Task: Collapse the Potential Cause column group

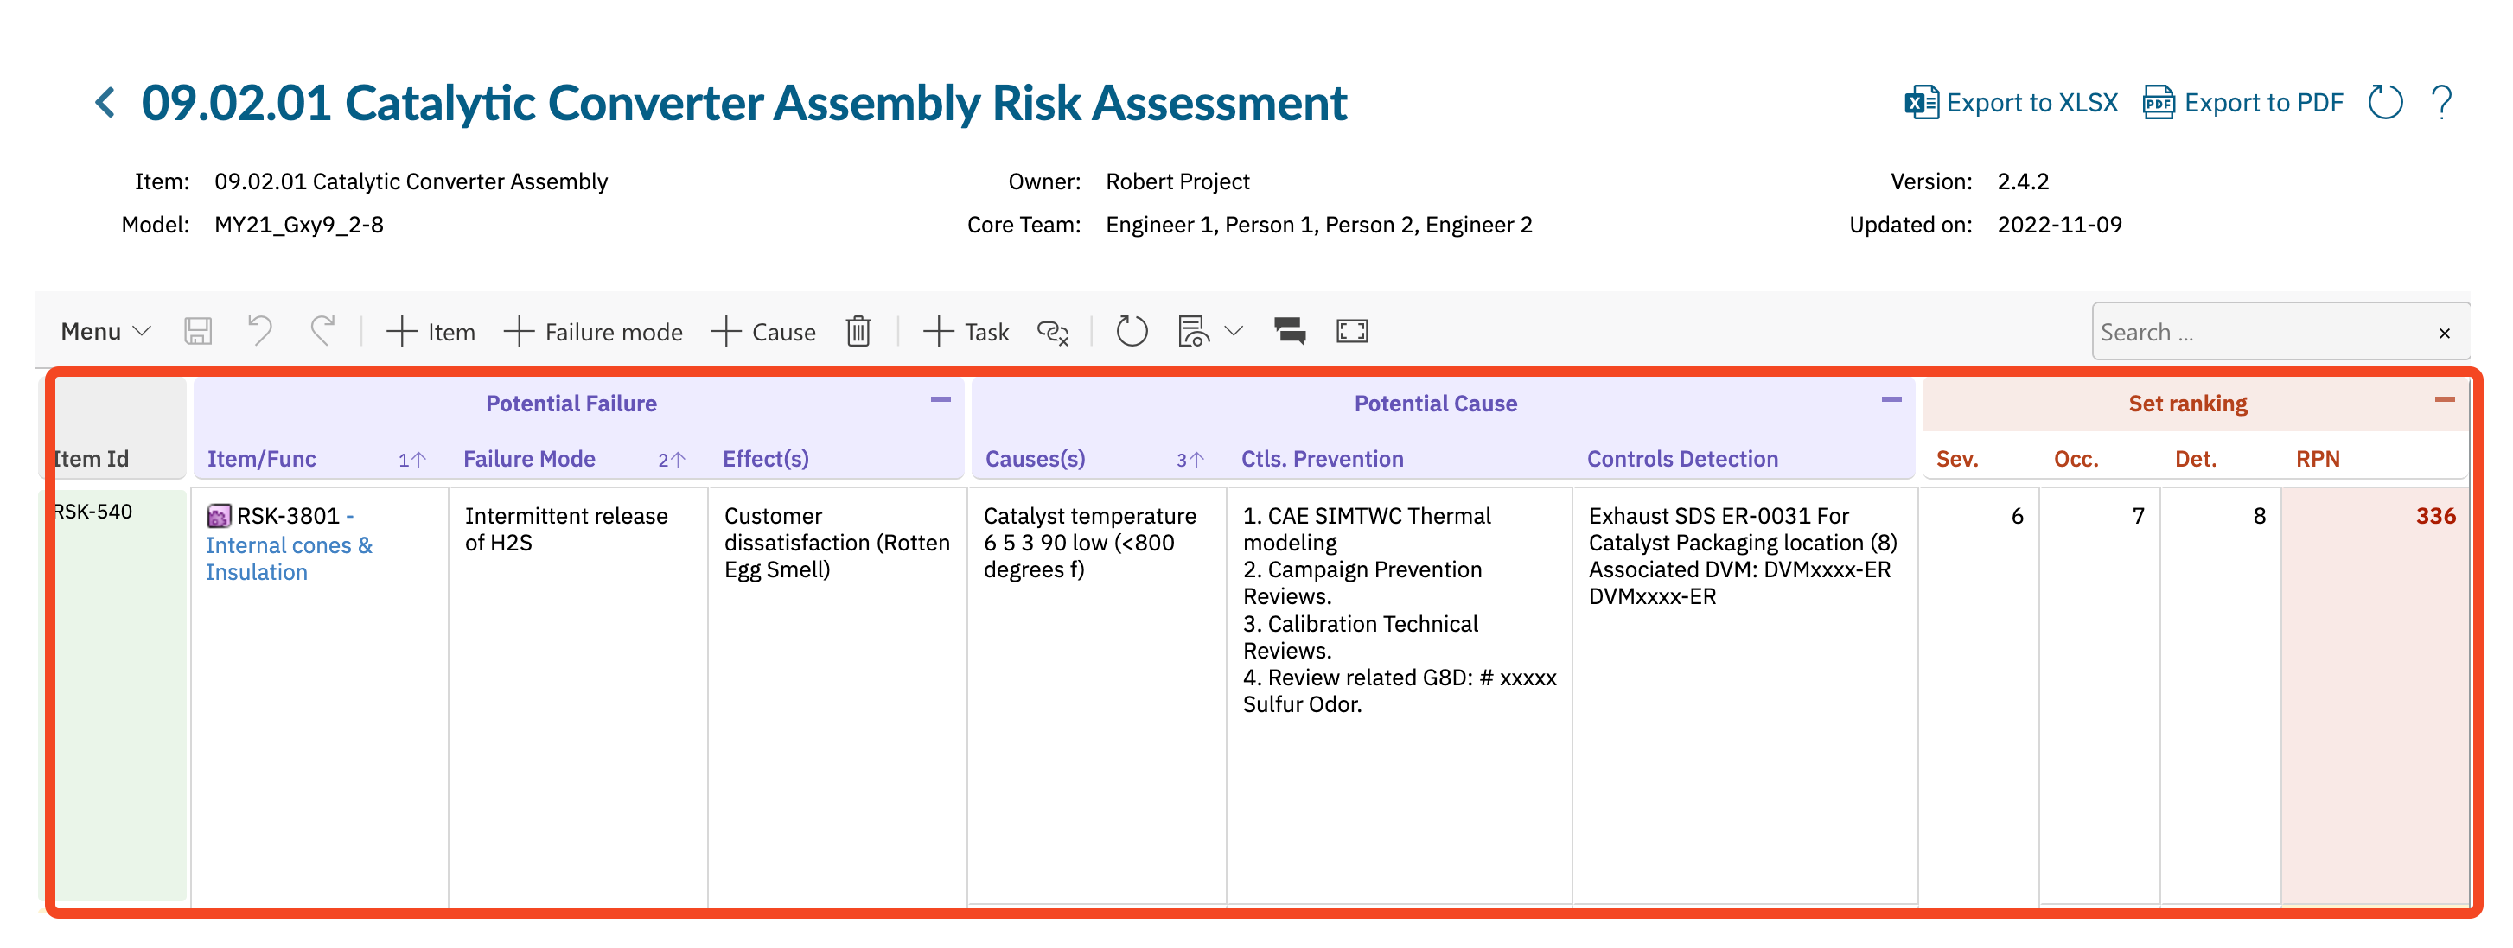Action: (x=1891, y=399)
